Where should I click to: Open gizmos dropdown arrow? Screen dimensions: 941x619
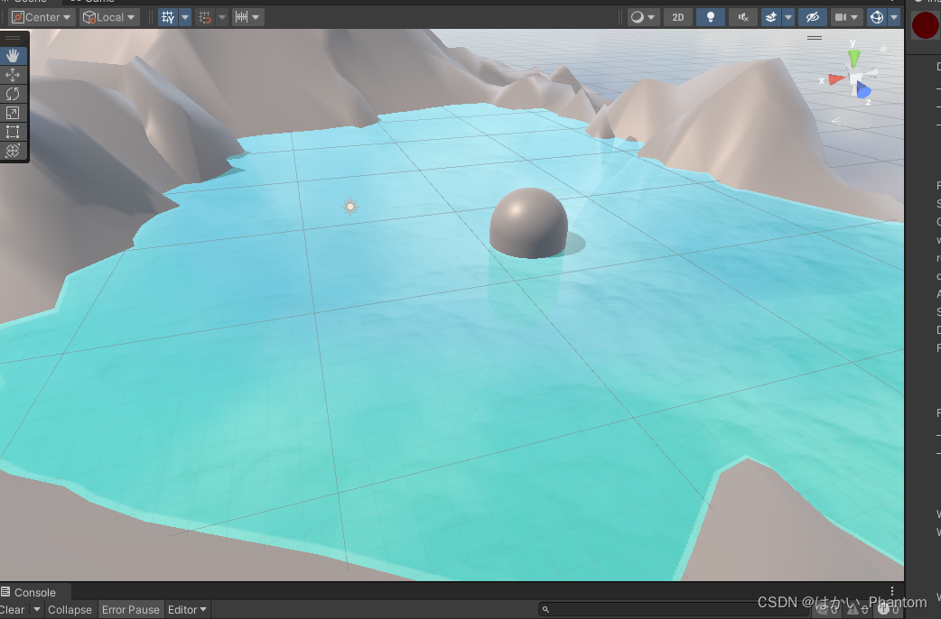(x=894, y=17)
